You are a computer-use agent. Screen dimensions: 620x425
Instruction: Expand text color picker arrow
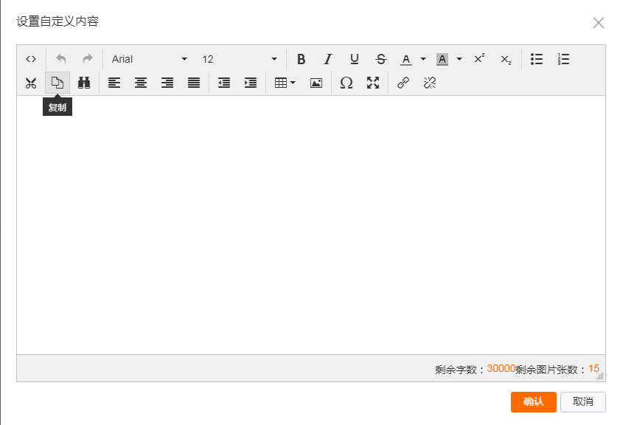(x=423, y=59)
